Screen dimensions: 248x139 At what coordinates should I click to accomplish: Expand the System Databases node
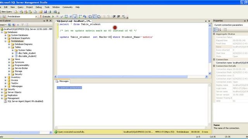pyautogui.click(x=5, y=35)
